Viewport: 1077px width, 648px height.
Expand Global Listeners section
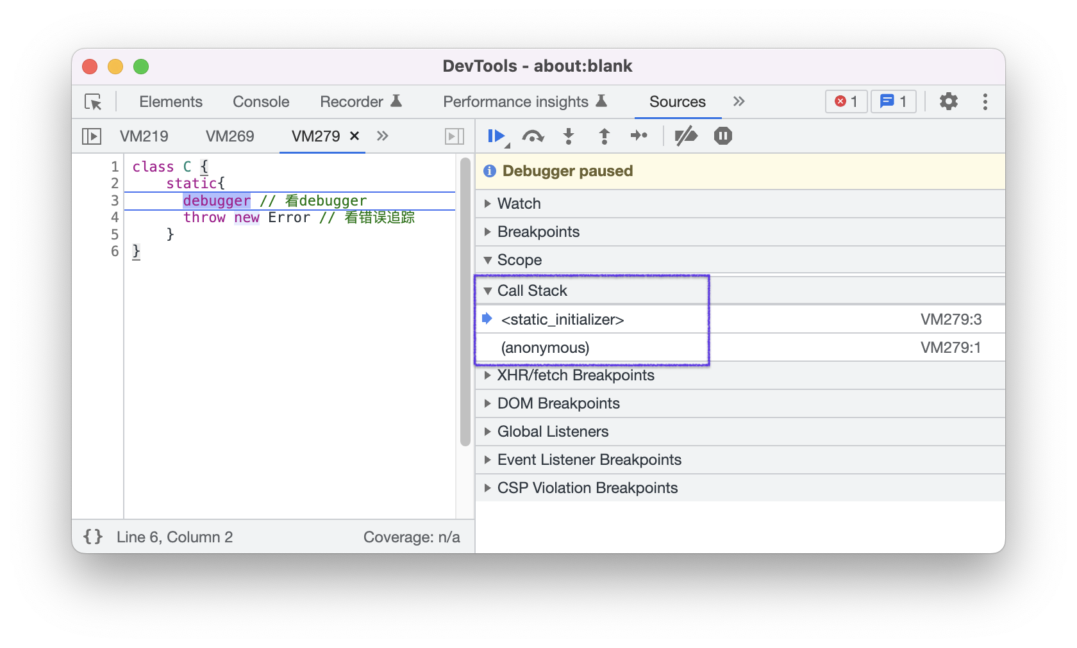click(740, 432)
